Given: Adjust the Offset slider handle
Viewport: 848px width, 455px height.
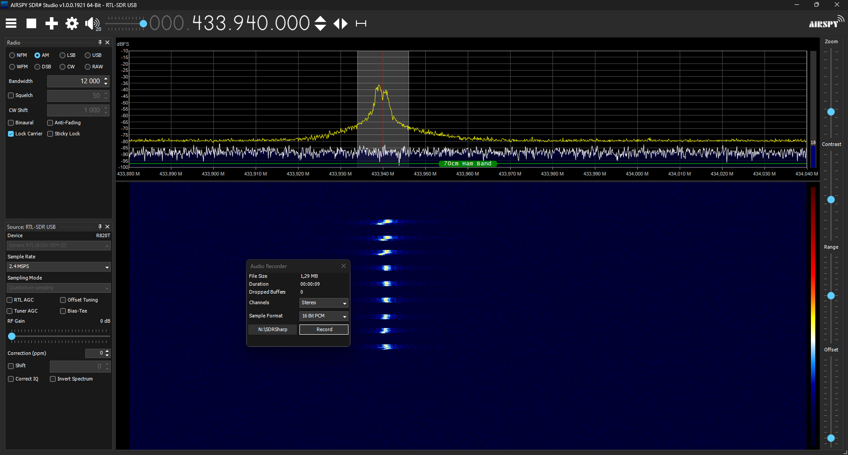Looking at the screenshot, I should 831,438.
